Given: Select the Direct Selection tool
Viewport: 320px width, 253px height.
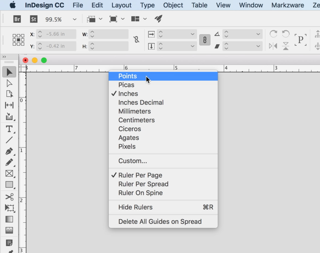Looking at the screenshot, I should (x=9, y=83).
